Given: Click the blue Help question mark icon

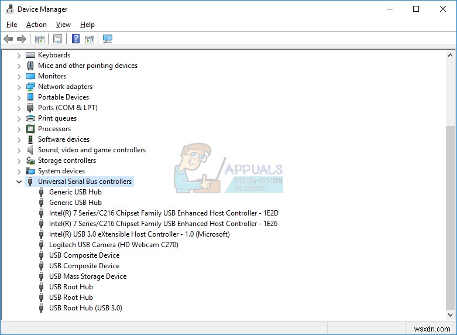Looking at the screenshot, I should [76, 39].
